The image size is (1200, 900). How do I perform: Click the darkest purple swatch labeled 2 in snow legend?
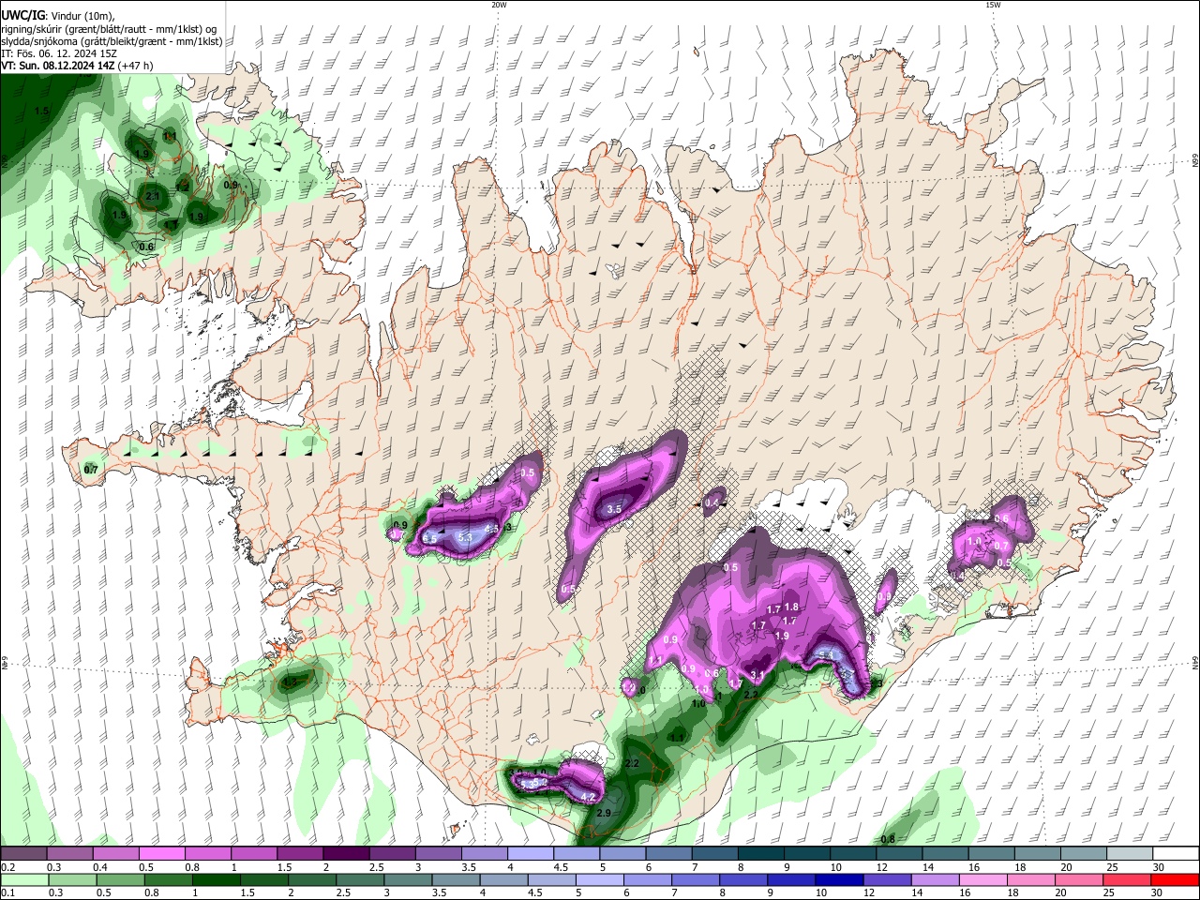click(x=346, y=853)
